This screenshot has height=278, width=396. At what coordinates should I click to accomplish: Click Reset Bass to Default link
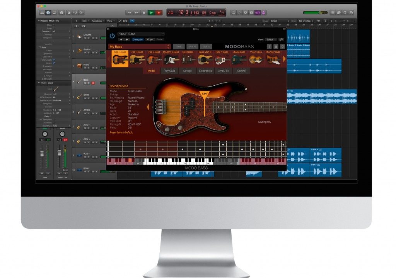point(121,132)
